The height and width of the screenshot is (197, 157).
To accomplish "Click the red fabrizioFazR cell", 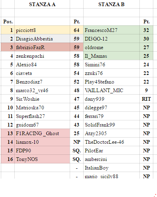I will point(42,47).
